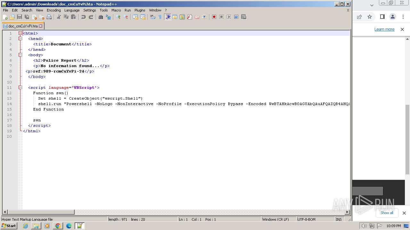Collapse the body block fold marker

[x=20, y=55]
